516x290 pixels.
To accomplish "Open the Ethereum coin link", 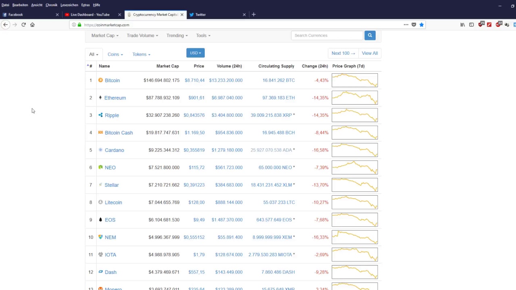I will point(115,97).
